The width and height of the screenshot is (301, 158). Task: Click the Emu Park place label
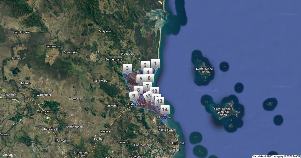tap(178, 143)
